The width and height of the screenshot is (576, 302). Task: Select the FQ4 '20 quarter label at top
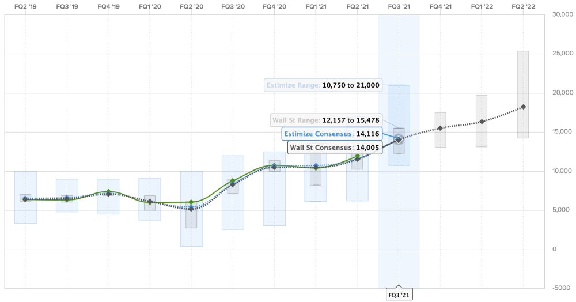[x=274, y=6]
